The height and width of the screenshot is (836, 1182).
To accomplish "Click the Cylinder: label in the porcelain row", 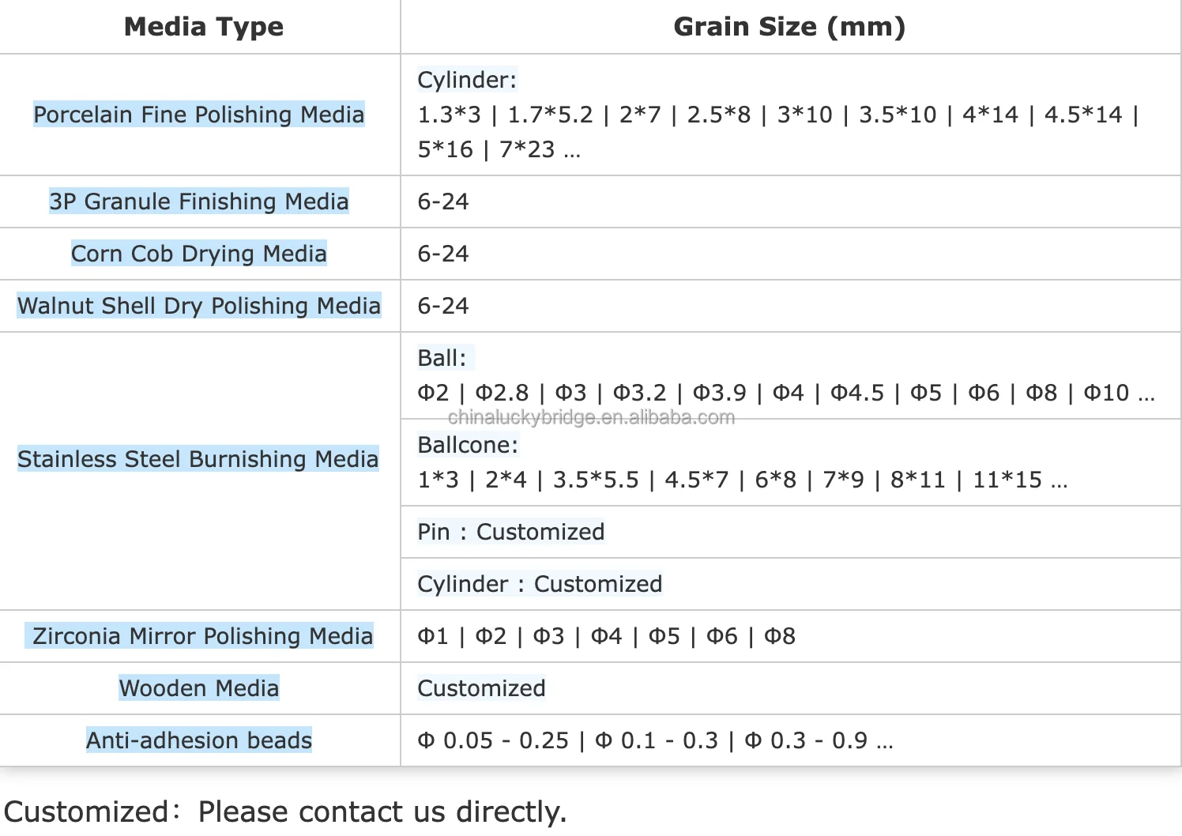I will click(466, 80).
